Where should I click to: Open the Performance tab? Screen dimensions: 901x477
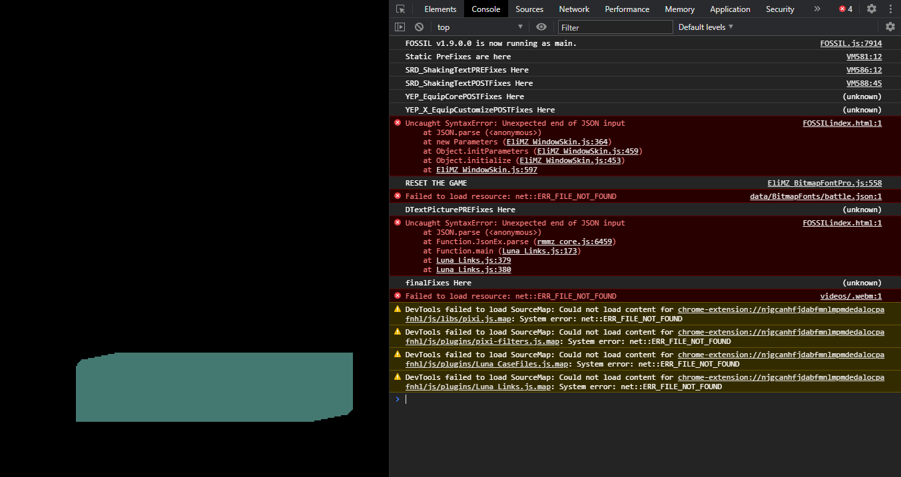click(627, 9)
